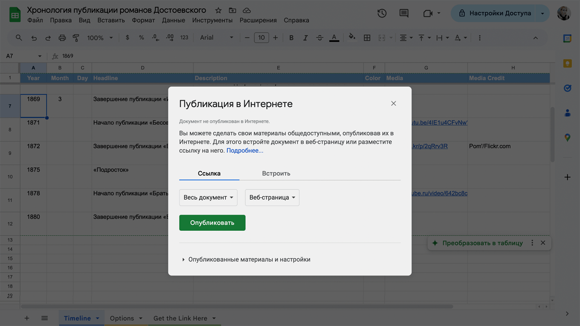This screenshot has height=326, width=580.
Task: Open text rotation dropdown
Action: [x=461, y=38]
